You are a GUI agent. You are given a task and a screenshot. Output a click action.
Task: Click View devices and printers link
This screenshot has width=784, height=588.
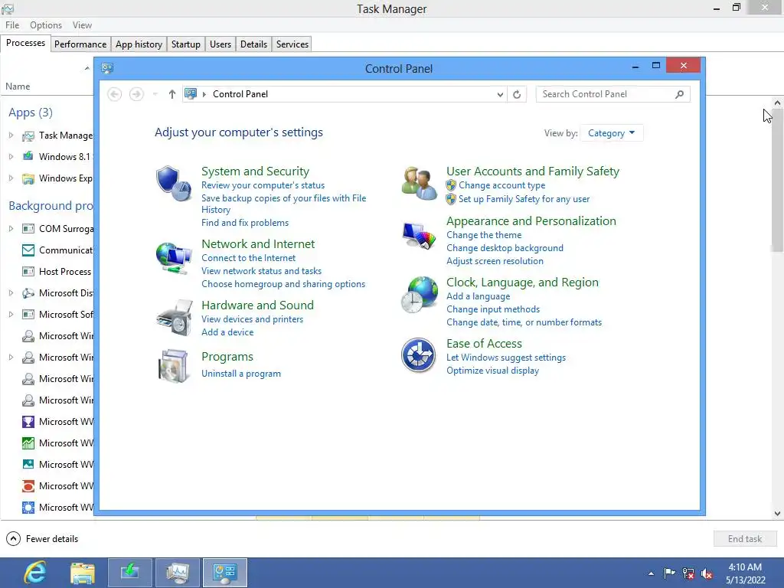pos(252,319)
